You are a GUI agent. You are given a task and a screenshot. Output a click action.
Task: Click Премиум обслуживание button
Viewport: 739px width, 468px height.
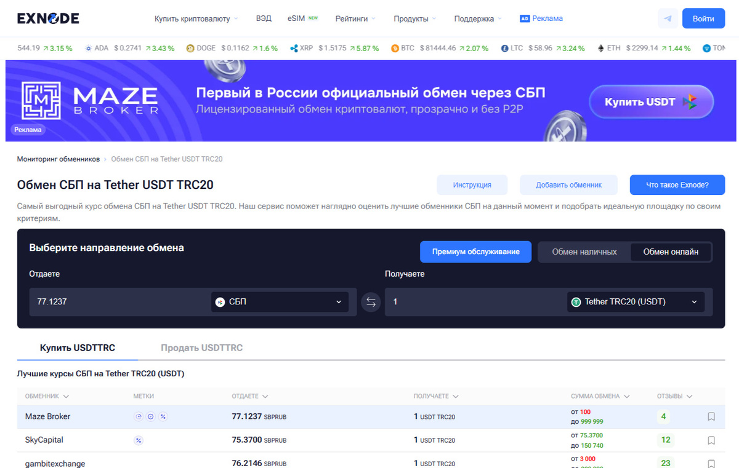(x=475, y=252)
